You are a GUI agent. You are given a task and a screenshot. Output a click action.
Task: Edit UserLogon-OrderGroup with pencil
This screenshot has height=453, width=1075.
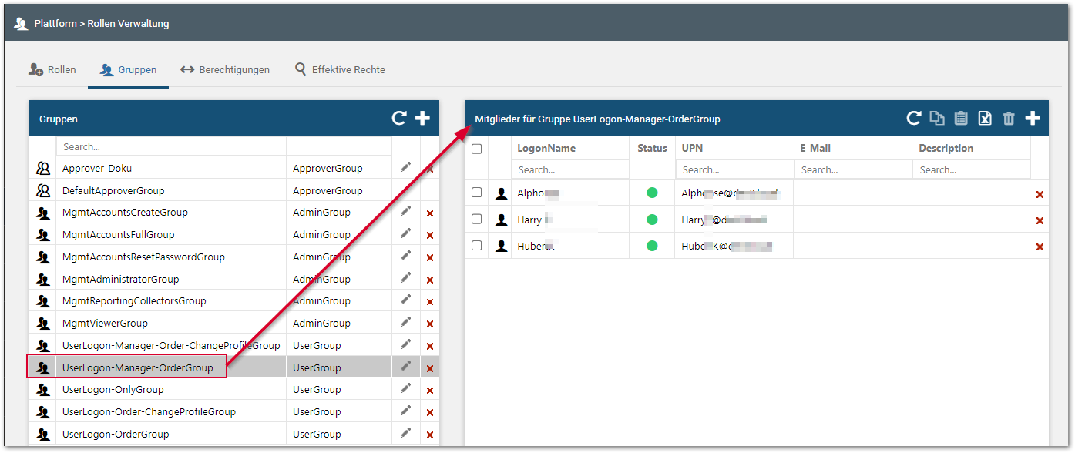(406, 433)
